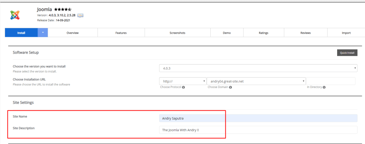Switch to the Overview tab
This screenshot has width=365, height=144.
[72, 33]
